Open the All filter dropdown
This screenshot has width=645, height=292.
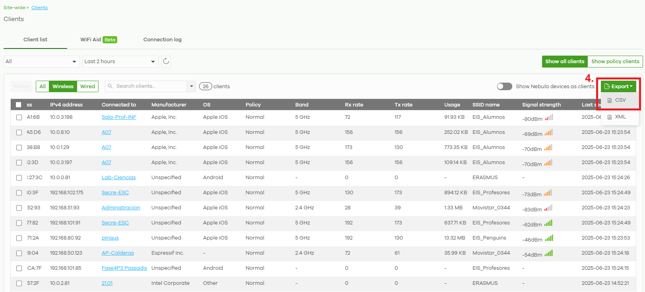[x=42, y=62]
